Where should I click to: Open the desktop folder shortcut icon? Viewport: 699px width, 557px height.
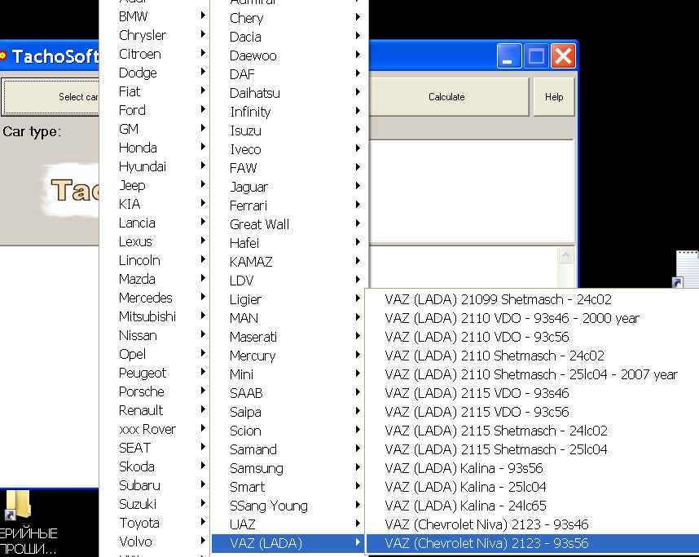(18, 506)
